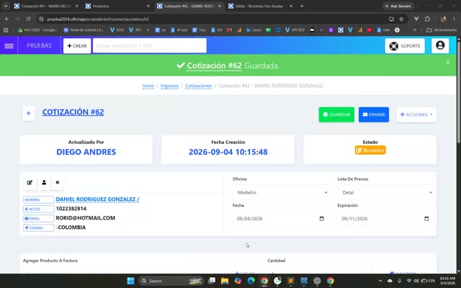Show more bookmarks chevron

(x=415, y=30)
